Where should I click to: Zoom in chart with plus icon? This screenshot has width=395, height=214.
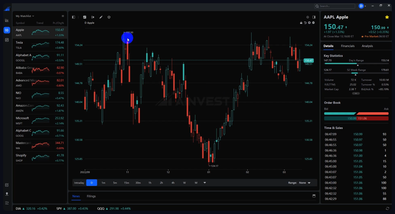click(x=309, y=23)
